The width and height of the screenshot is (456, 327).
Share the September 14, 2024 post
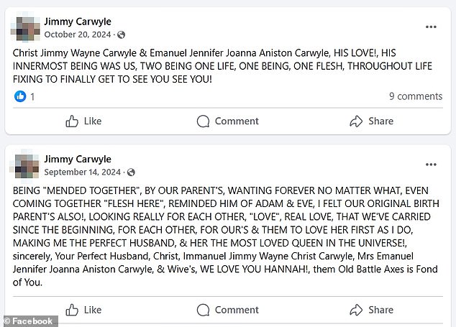point(371,310)
